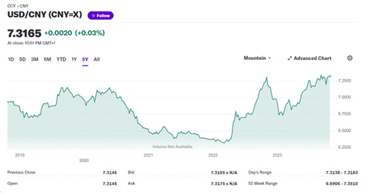
Task: Click the Advanced Chart expand arrows icon
Action: pyautogui.click(x=289, y=58)
